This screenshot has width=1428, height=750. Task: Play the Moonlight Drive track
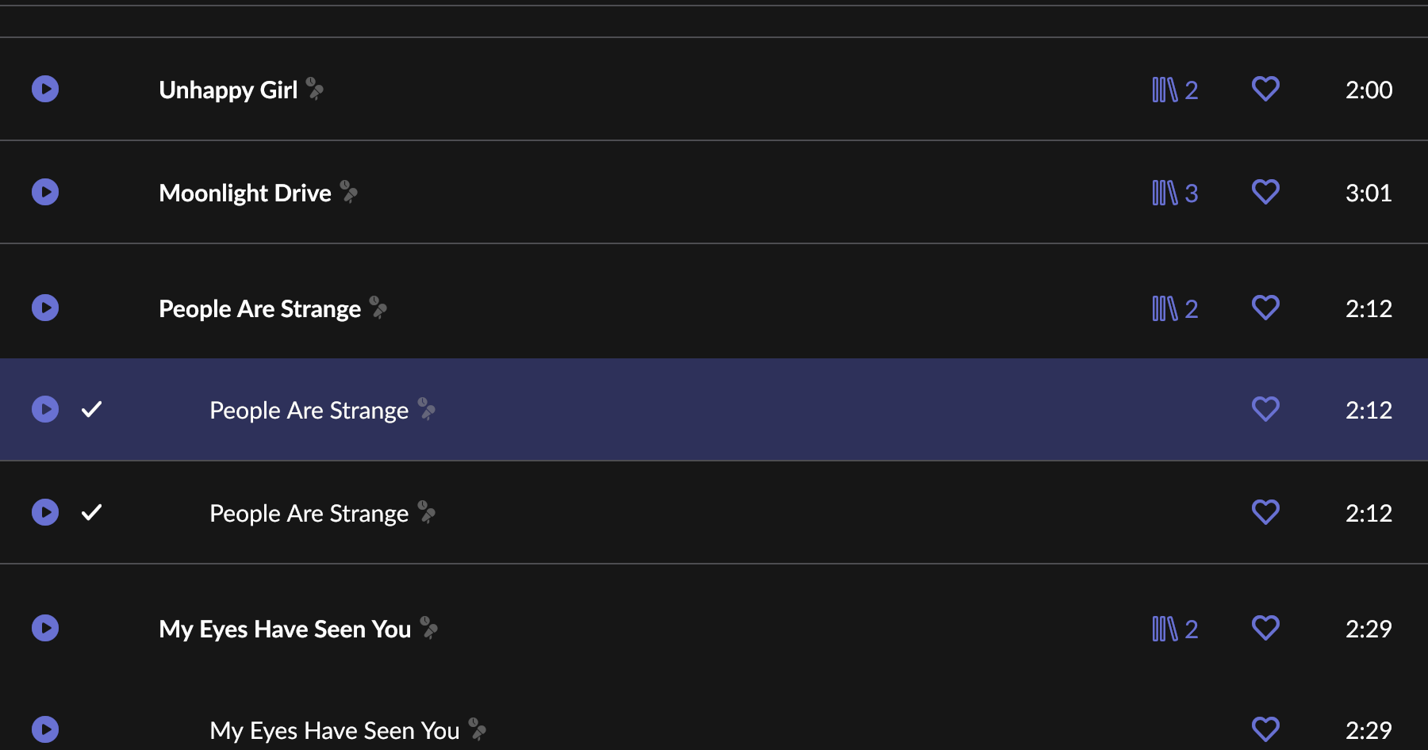pos(45,192)
